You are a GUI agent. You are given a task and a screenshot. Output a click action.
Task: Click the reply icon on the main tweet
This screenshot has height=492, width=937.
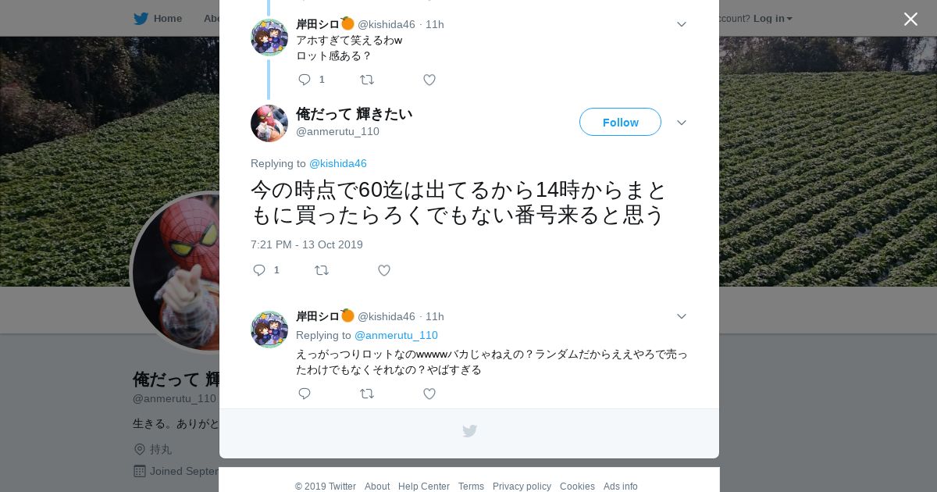click(259, 270)
